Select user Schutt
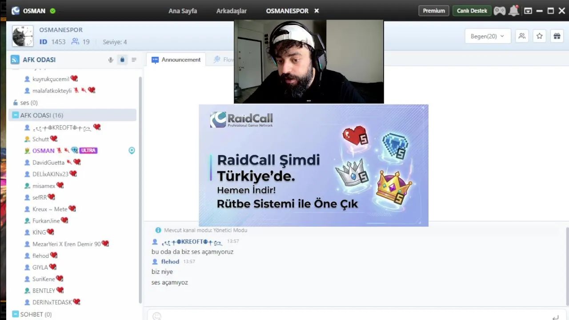Viewport: 569px width, 320px height. [40, 139]
